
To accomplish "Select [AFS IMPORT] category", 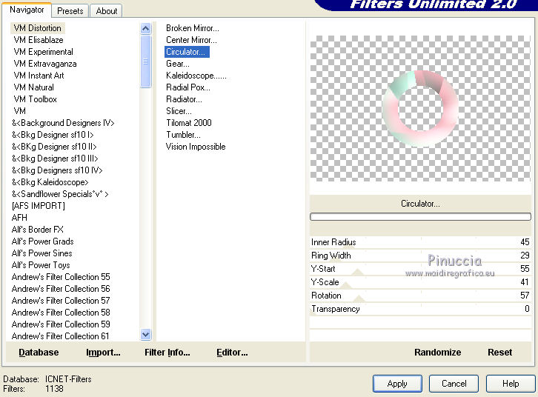I will coord(38,206).
